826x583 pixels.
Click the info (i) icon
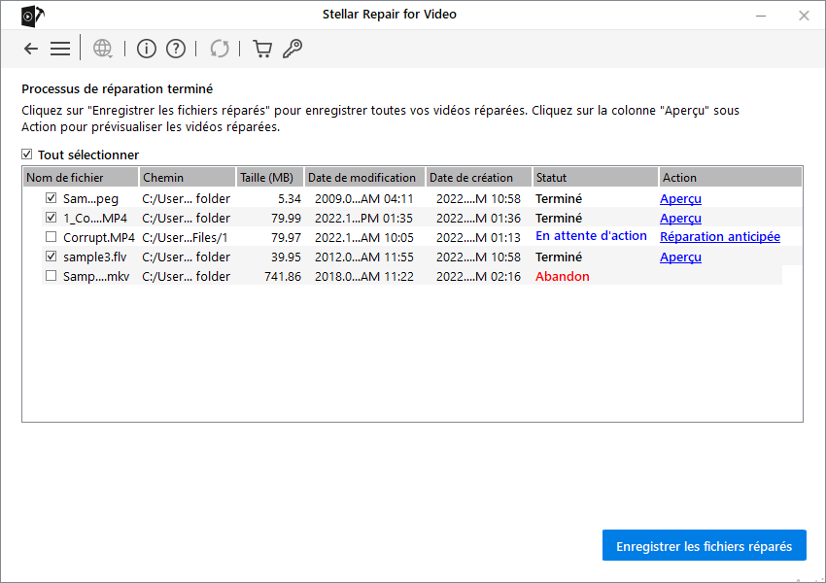point(147,49)
